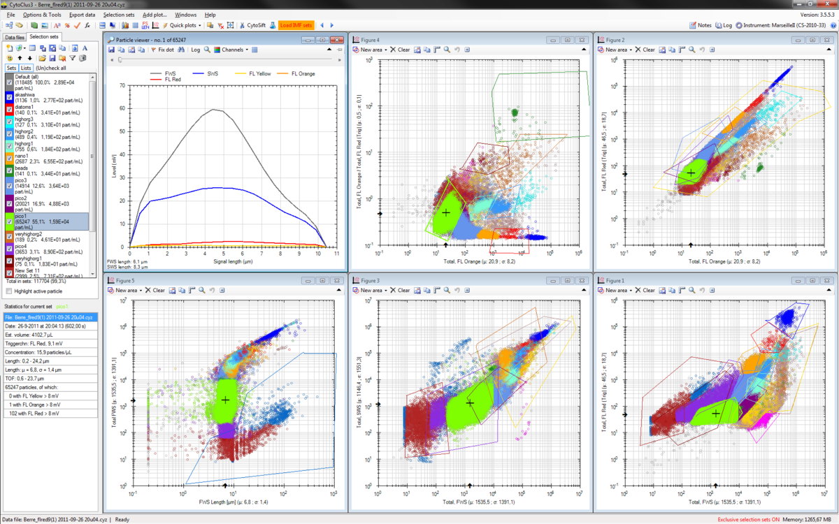Click the percent toolbar icon
Screen dimensions: 839x524
pyautogui.click(x=66, y=25)
